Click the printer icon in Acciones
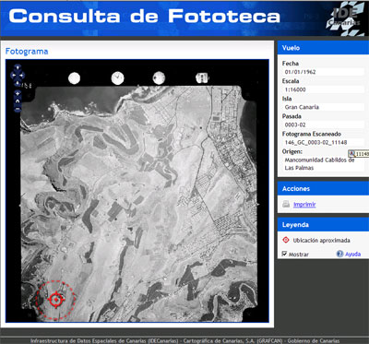This screenshot has height=344, width=369. (x=286, y=204)
